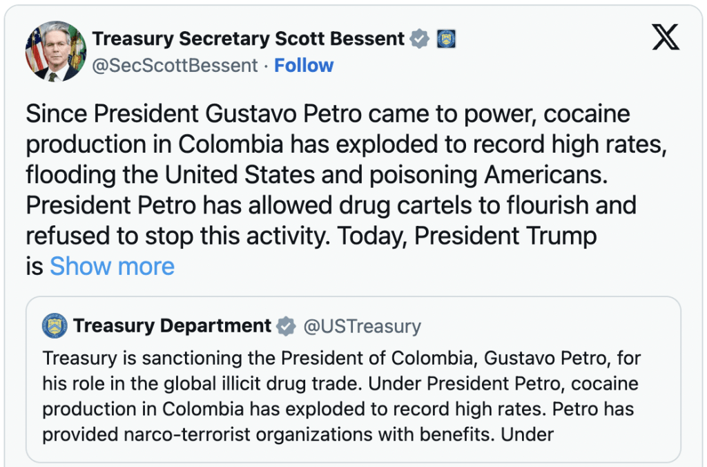Expand the tweet with Show more

(x=112, y=266)
